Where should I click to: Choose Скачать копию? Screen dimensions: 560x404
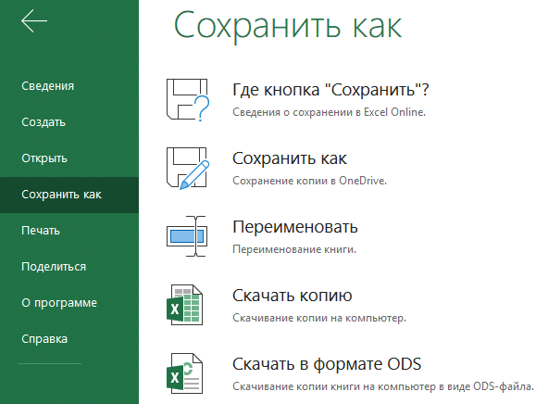(292, 296)
